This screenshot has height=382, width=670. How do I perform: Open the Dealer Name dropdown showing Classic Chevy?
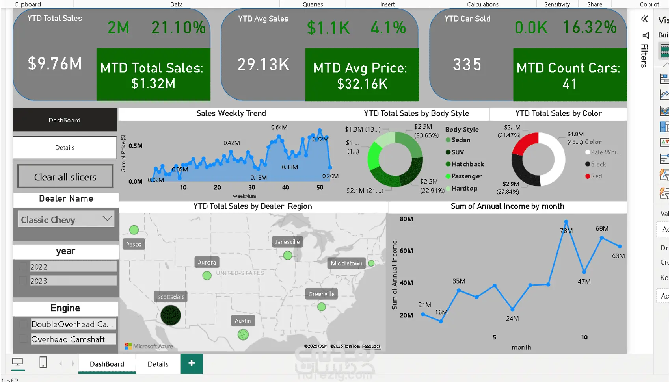[66, 219]
